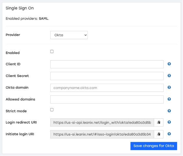Select the Login redirect URI field

[102, 122]
